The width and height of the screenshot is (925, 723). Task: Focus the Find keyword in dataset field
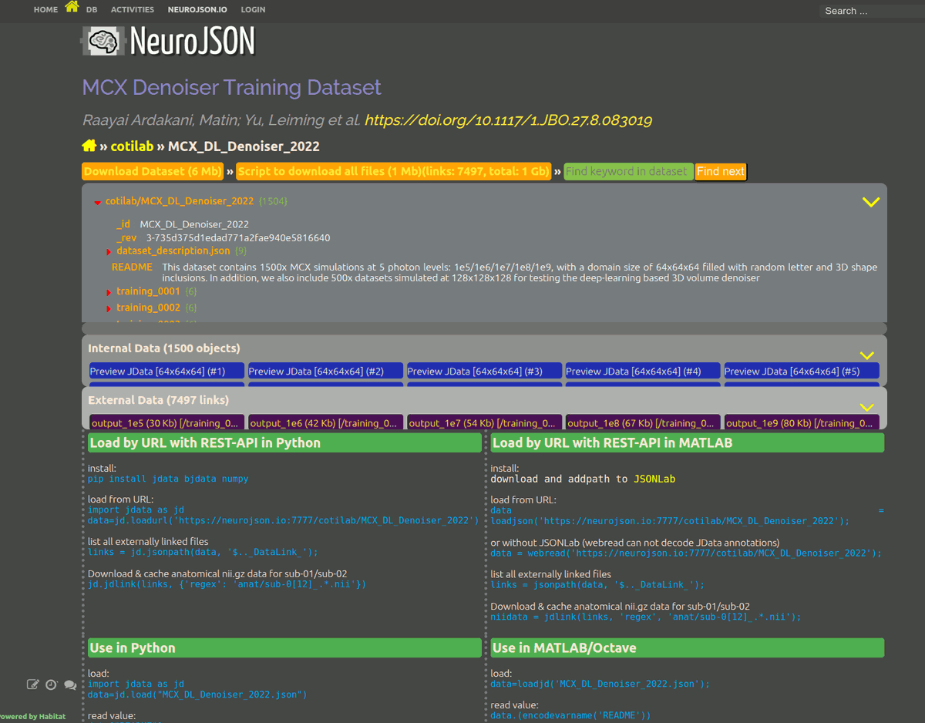pyautogui.click(x=627, y=171)
